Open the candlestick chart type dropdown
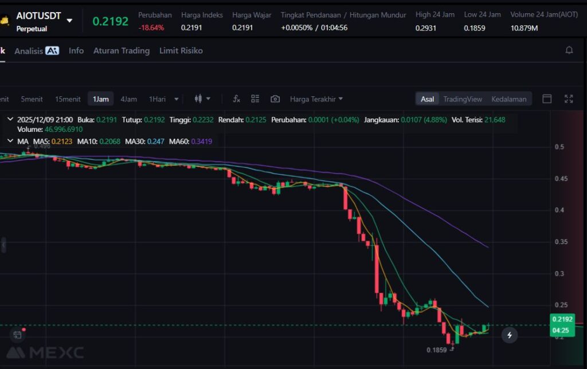This screenshot has width=587, height=369. 202,99
